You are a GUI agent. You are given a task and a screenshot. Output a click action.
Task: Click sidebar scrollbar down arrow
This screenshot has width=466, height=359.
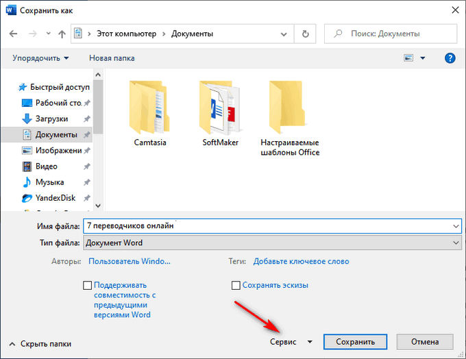(98, 206)
